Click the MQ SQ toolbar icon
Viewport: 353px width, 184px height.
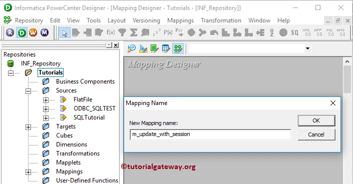pyautogui.click(x=329, y=32)
